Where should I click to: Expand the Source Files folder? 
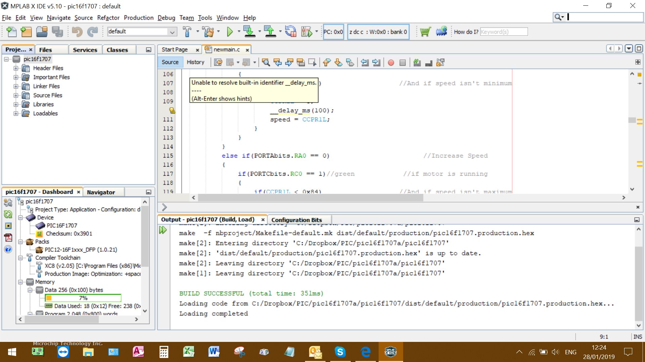tap(16, 95)
